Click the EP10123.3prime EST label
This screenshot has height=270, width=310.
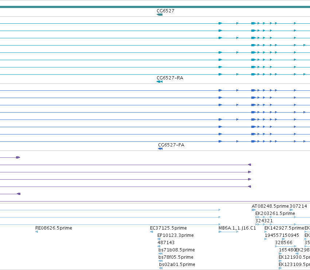click(x=176, y=235)
